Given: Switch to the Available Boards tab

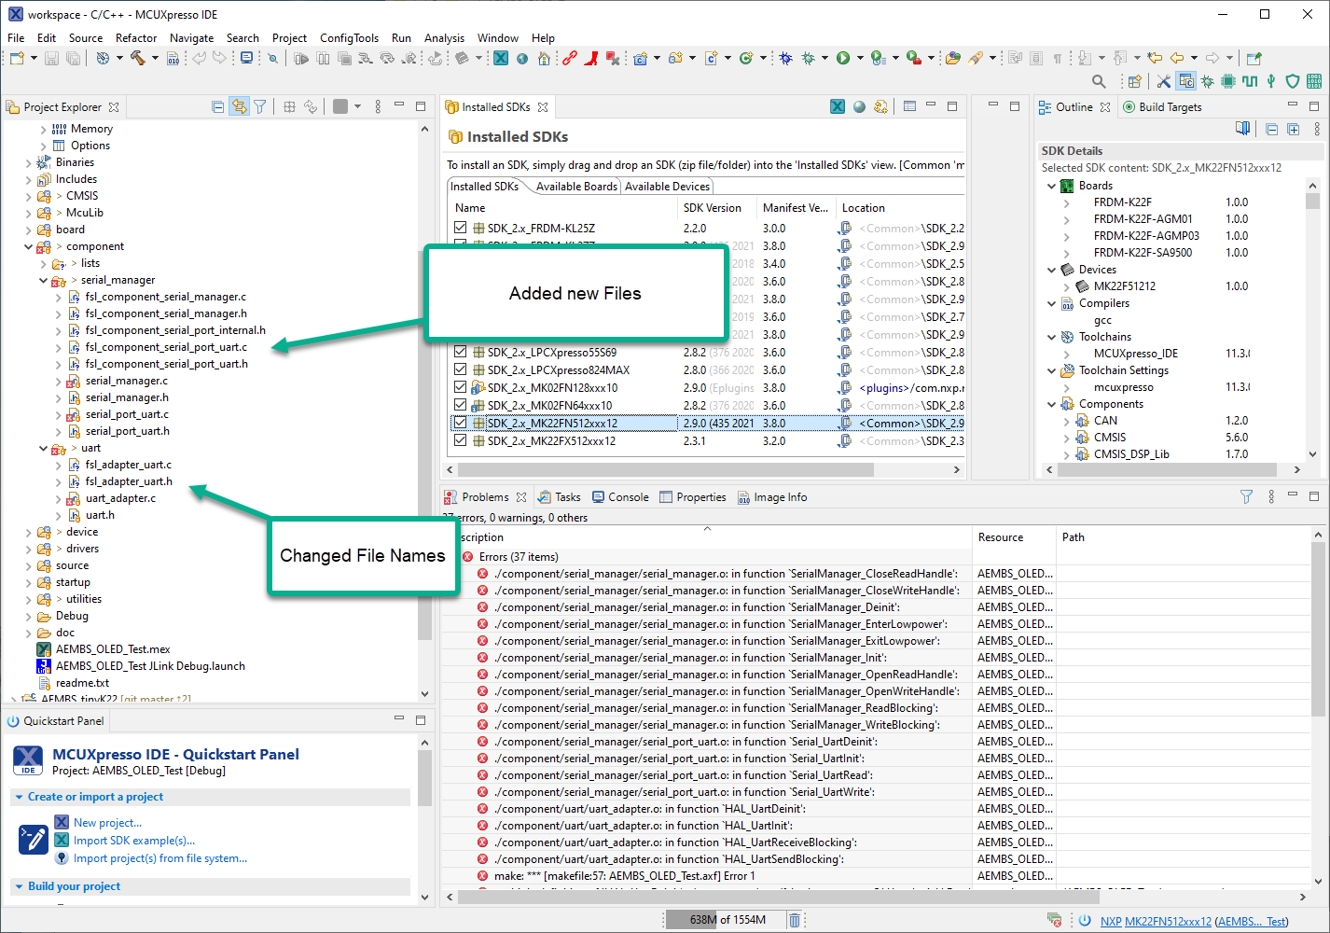Looking at the screenshot, I should pyautogui.click(x=575, y=187).
